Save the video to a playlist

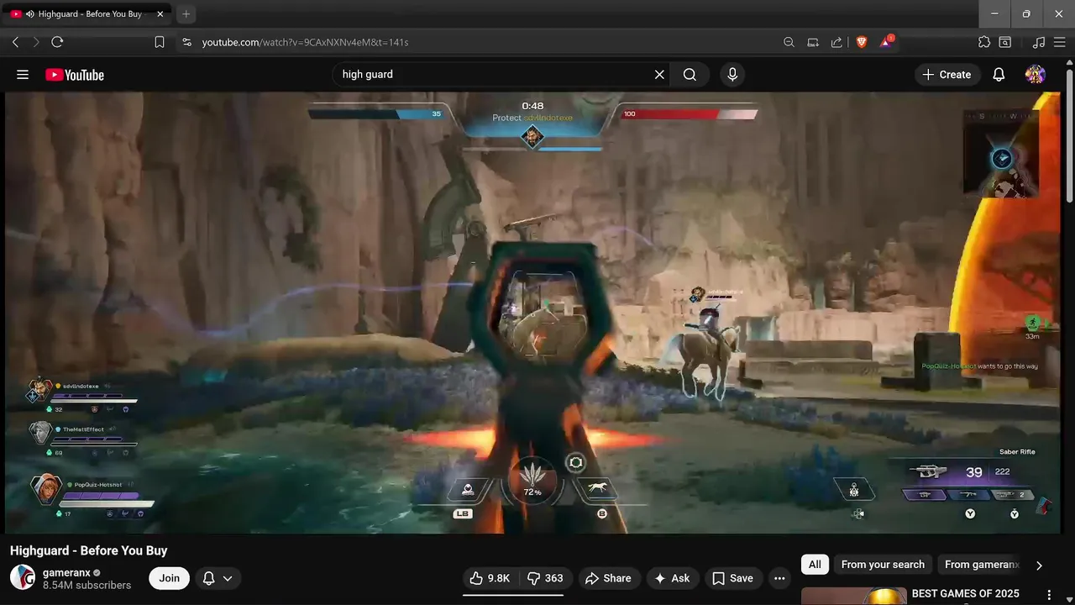732,578
